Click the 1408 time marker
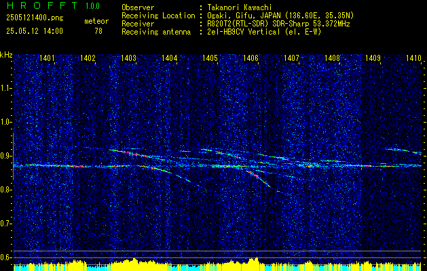Screen dimensions: 427x271 (x=332, y=58)
